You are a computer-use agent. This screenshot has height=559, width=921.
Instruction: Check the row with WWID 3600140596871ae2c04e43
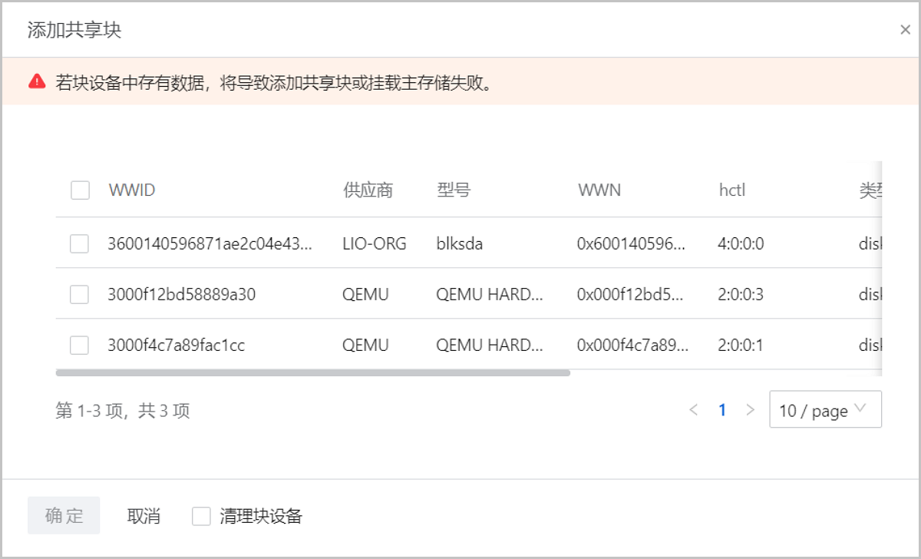point(80,244)
